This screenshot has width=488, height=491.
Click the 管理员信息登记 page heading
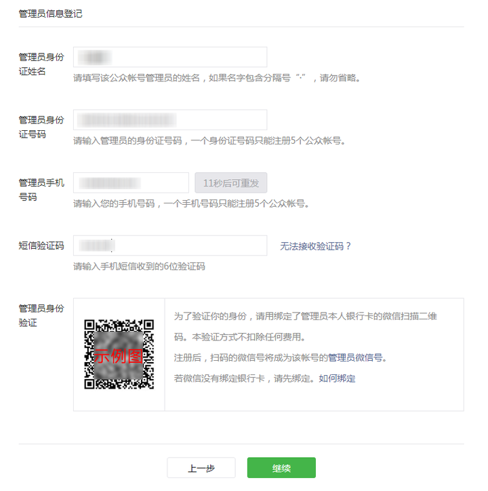(x=50, y=14)
